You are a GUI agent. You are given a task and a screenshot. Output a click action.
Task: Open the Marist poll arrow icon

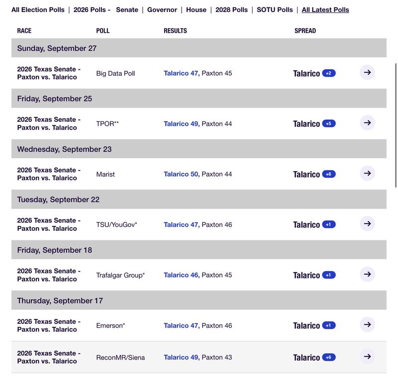click(x=367, y=173)
